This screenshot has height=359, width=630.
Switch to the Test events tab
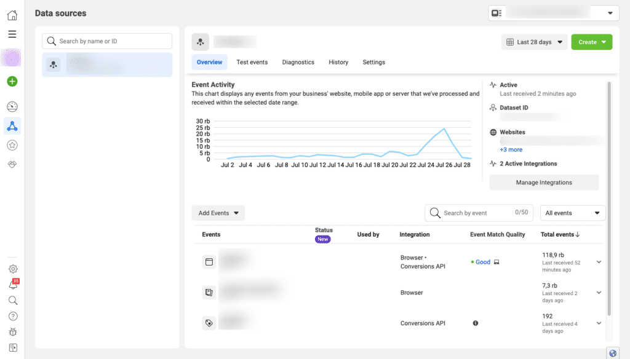[252, 62]
